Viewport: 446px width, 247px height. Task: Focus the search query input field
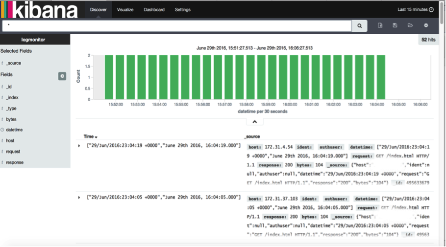pos(177,25)
